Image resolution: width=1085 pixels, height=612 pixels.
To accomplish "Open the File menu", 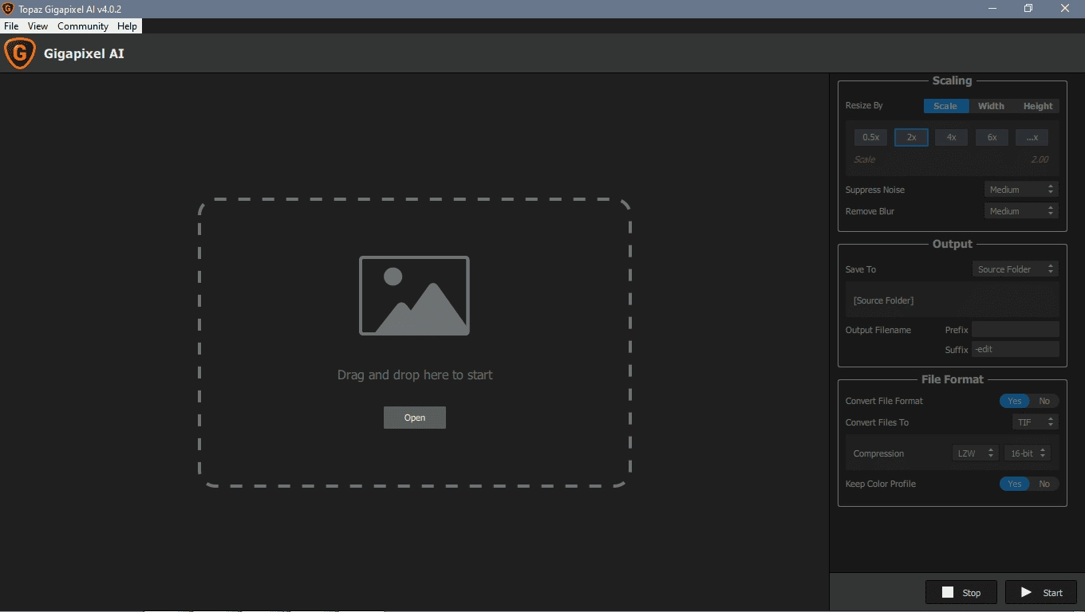I will point(11,26).
